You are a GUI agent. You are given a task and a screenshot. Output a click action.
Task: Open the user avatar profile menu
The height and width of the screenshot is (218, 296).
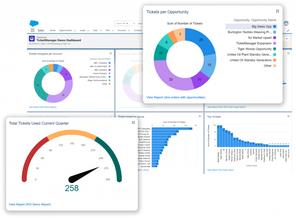(286, 23)
